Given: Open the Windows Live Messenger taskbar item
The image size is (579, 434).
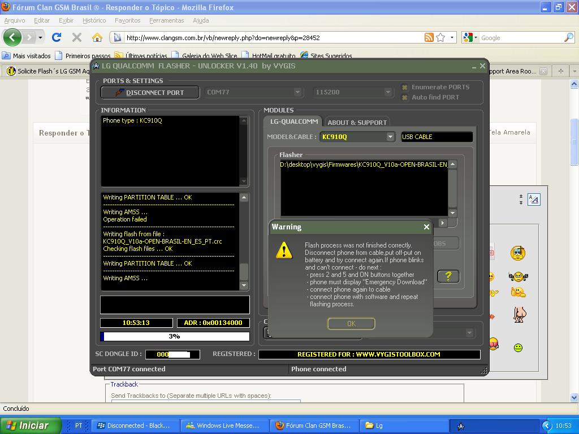Looking at the screenshot, I should (224, 426).
